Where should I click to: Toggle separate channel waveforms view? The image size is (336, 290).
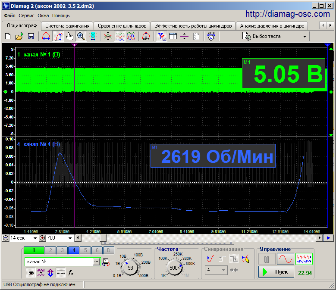click(119, 36)
